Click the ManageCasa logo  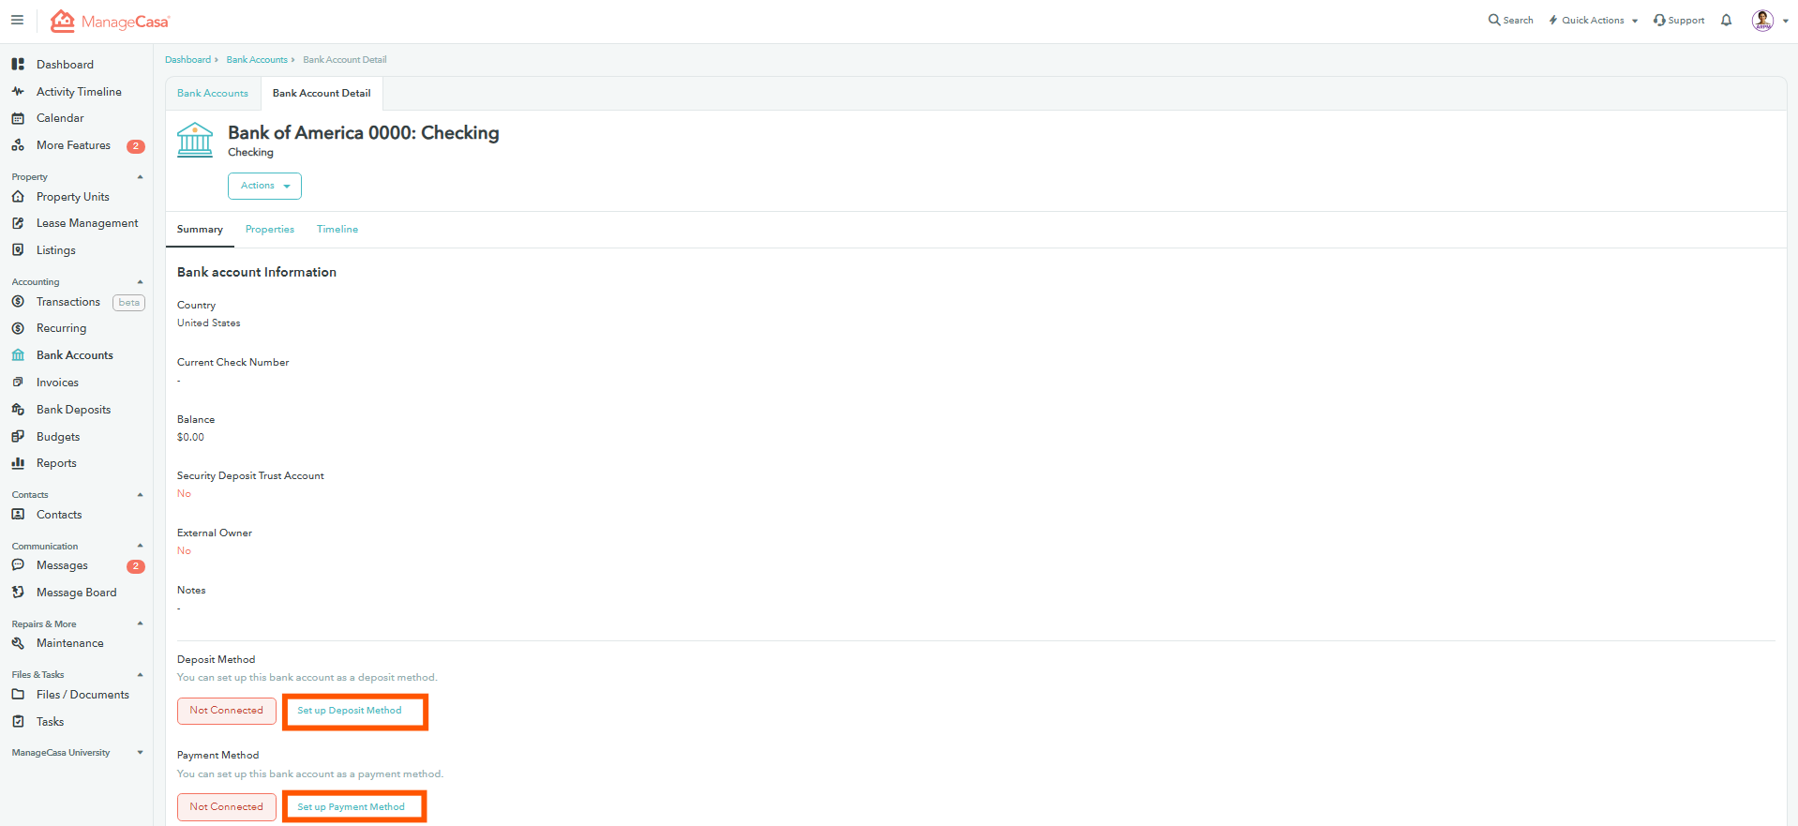(x=110, y=21)
